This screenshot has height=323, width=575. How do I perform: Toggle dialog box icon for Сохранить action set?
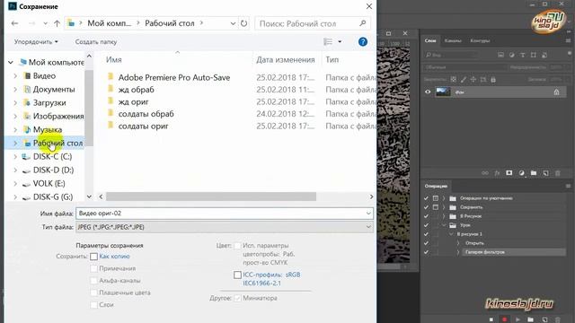pos(435,207)
